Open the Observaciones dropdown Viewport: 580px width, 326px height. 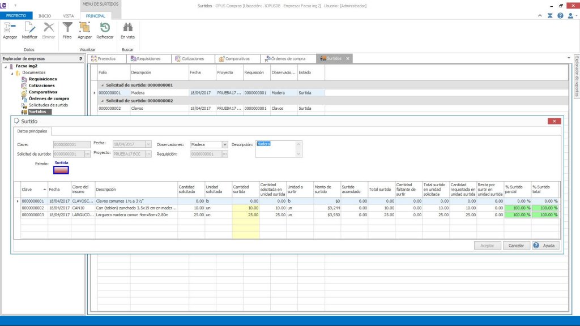point(224,144)
